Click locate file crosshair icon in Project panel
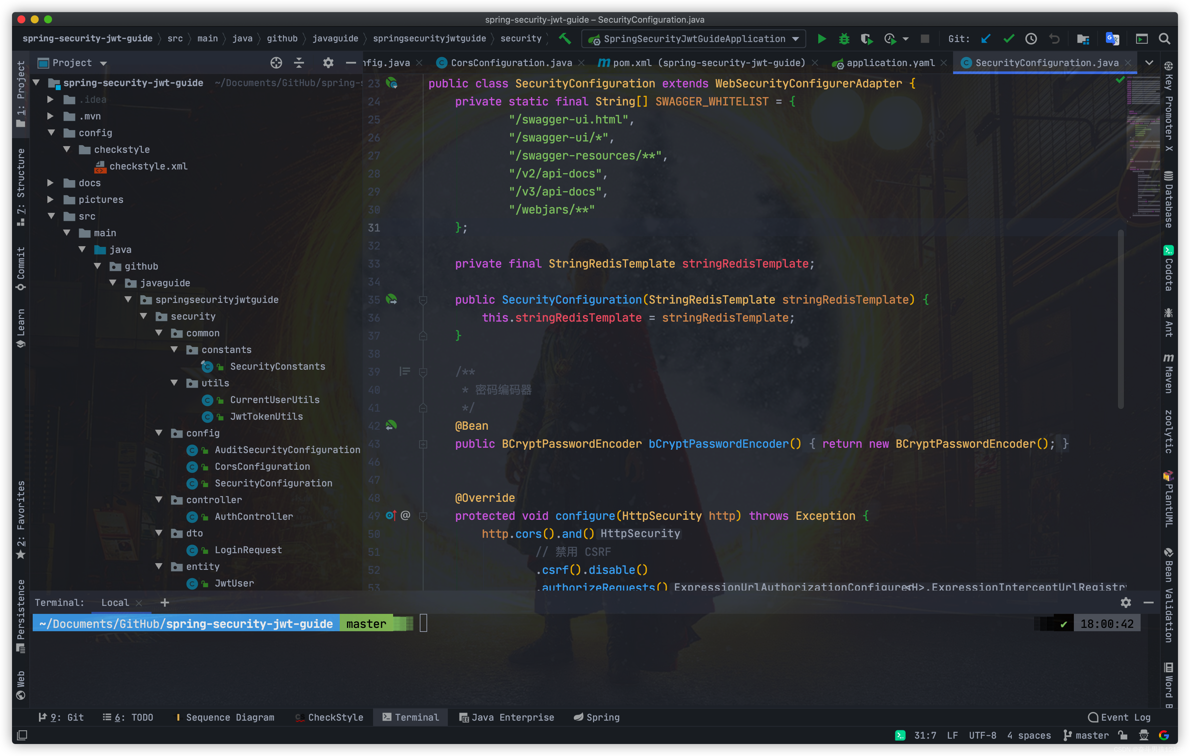The height and width of the screenshot is (756, 1190). (276, 63)
